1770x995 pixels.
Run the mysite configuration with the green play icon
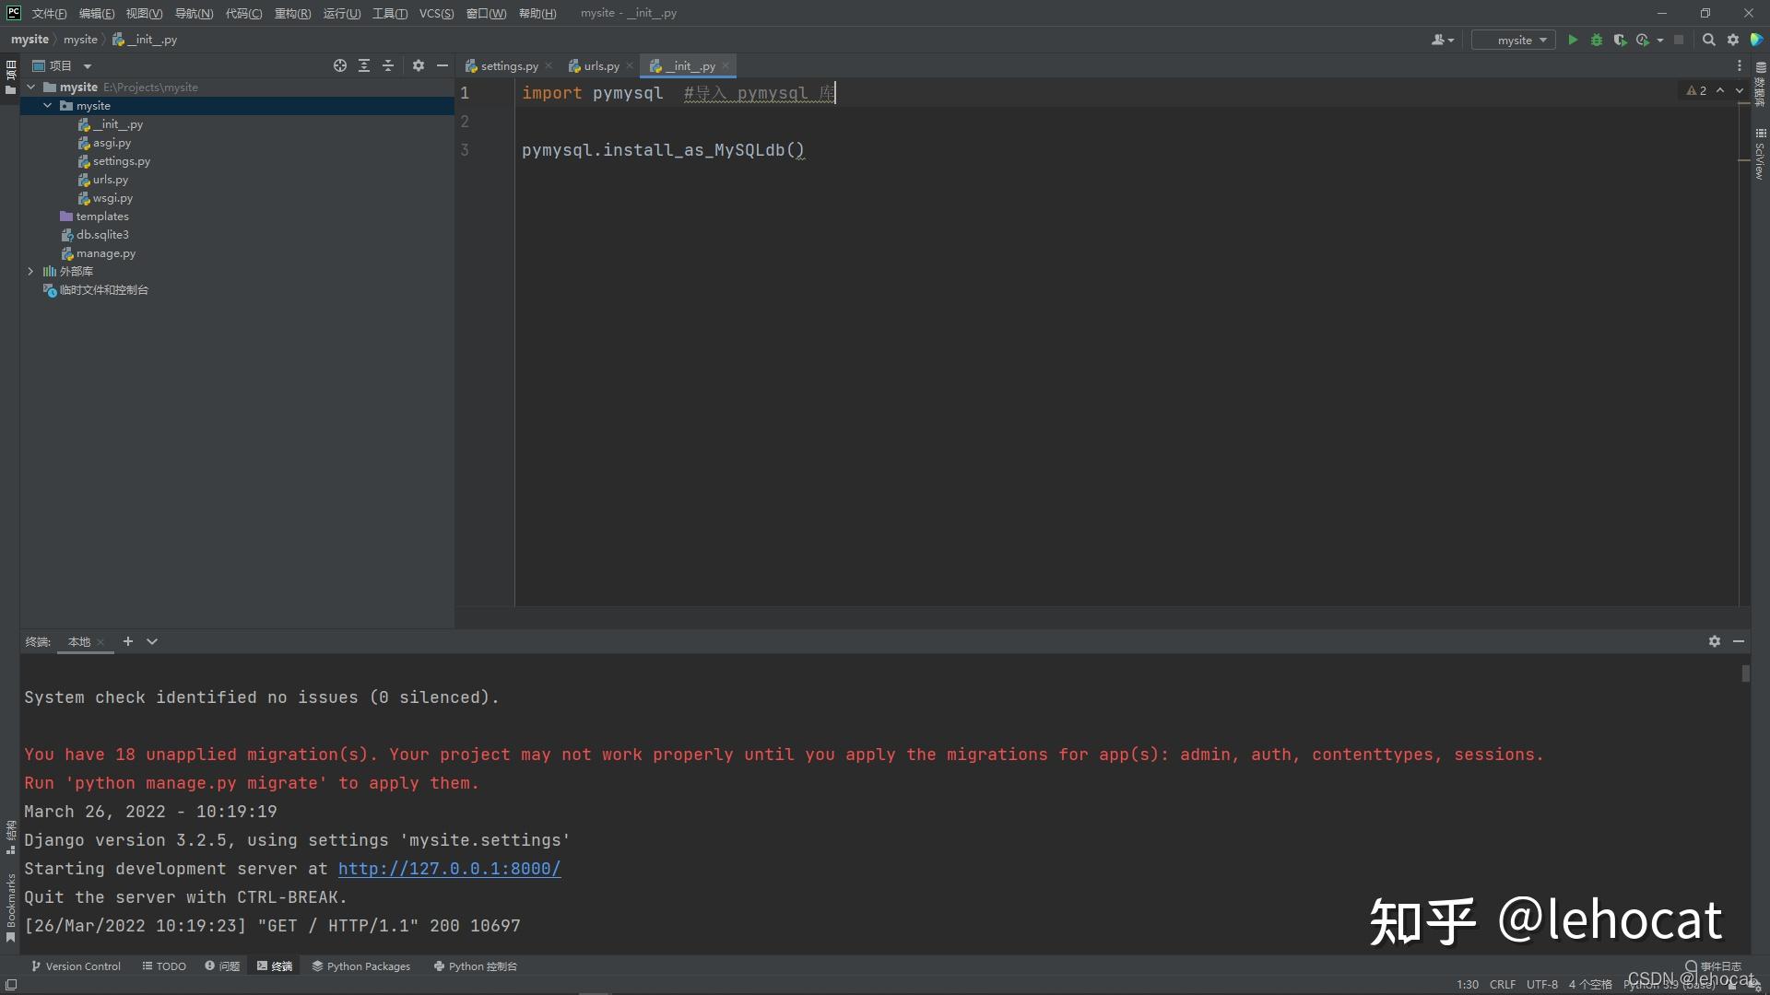pyautogui.click(x=1573, y=40)
